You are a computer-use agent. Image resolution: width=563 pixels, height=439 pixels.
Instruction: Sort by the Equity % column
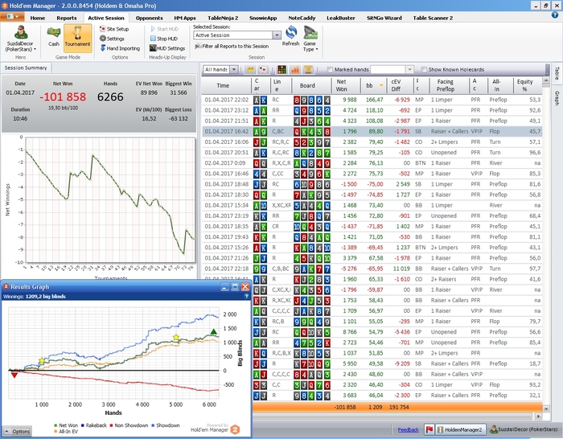click(x=528, y=85)
